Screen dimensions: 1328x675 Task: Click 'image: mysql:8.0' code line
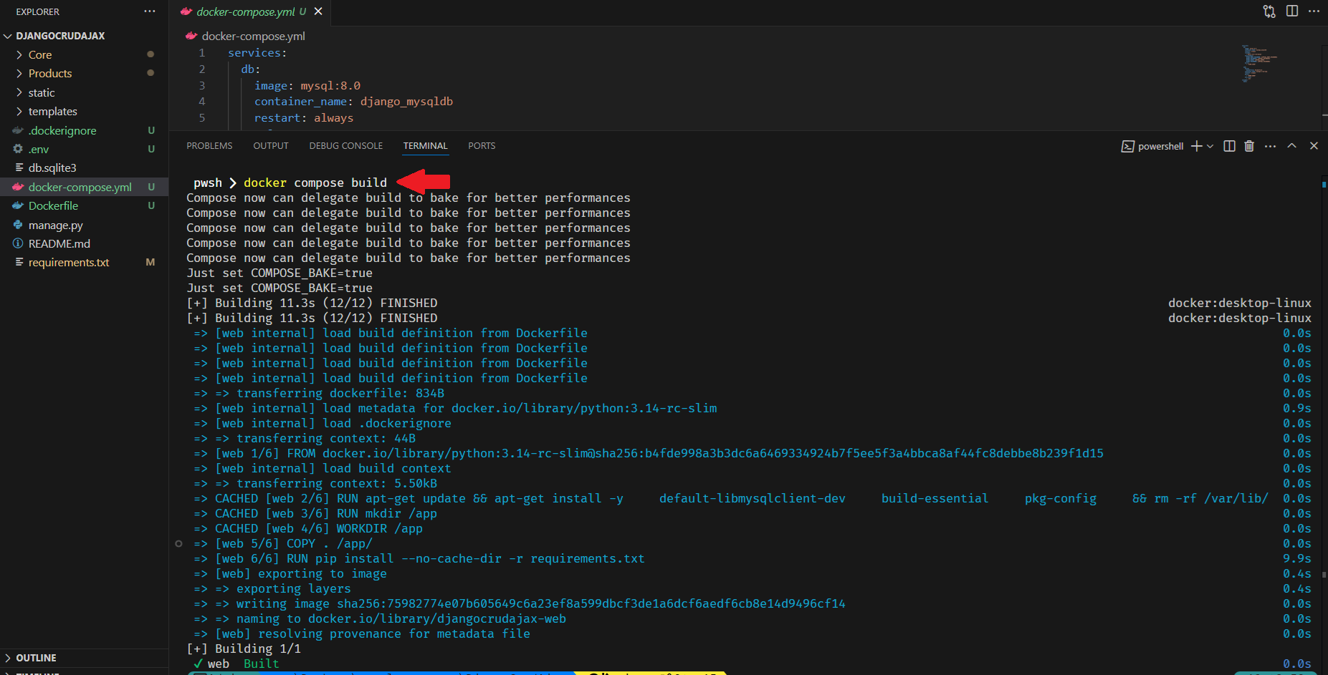click(307, 86)
